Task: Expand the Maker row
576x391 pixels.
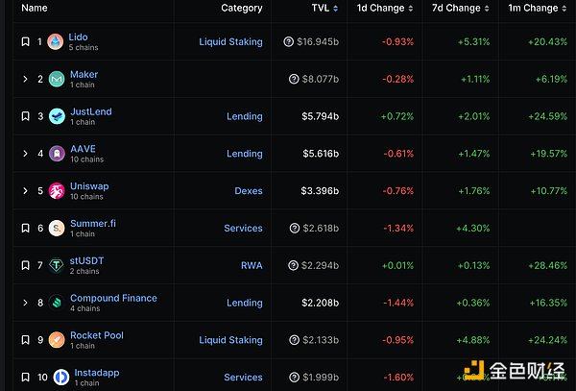Action: pos(25,79)
